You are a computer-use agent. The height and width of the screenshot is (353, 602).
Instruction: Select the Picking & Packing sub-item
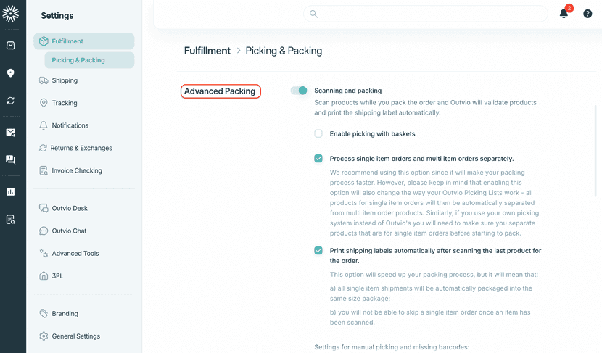click(78, 60)
